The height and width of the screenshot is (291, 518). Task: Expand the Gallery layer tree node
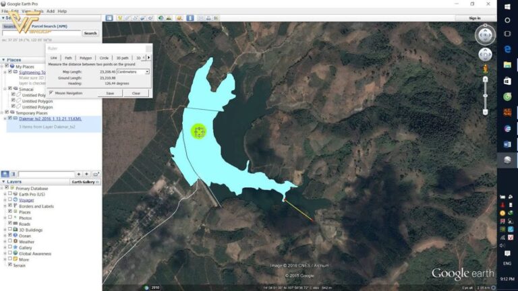(x=5, y=247)
